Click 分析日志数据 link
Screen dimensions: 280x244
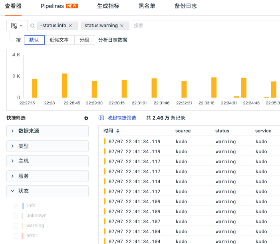coord(113,40)
